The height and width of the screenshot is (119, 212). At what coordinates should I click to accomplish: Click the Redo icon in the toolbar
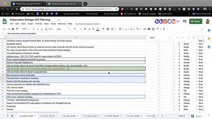[9, 29]
